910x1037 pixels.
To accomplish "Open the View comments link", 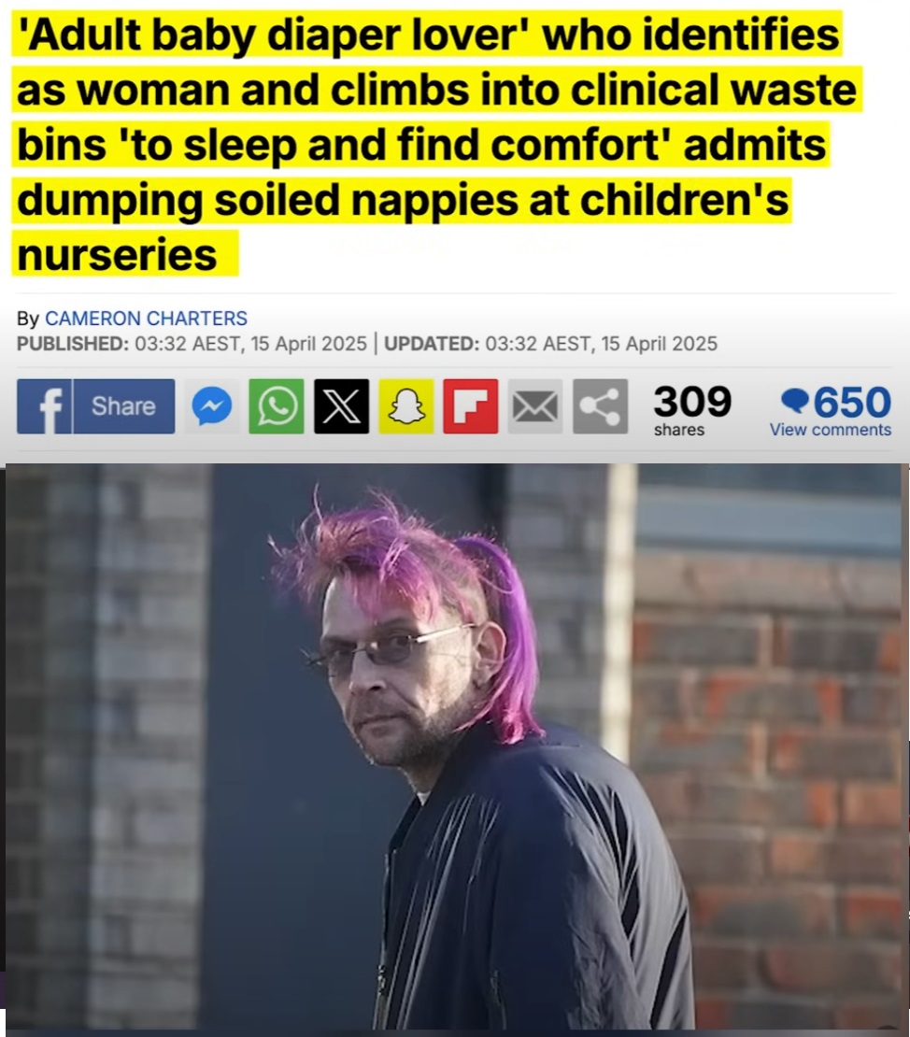I will point(830,430).
